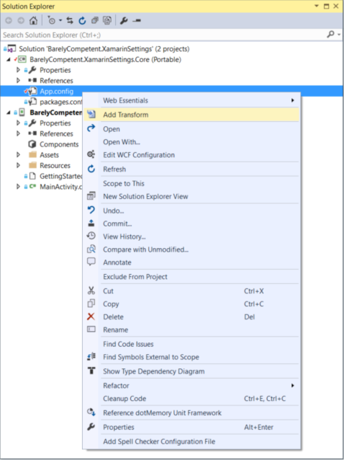This screenshot has width=344, height=460.
Task: Choose Exclude From Project
Action: [191, 277]
